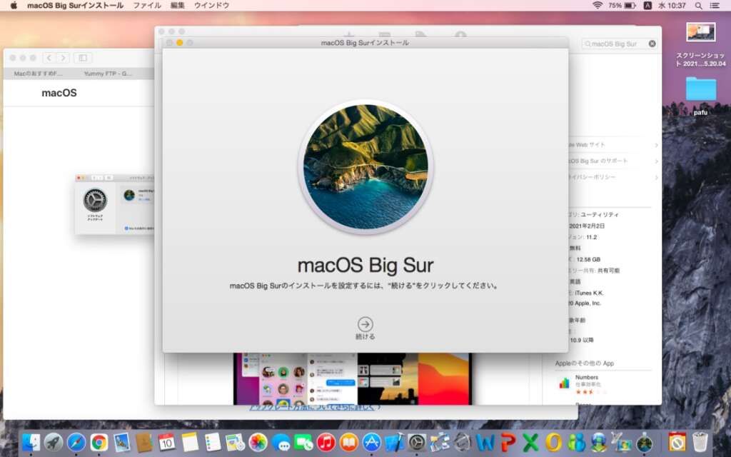This screenshot has width=731, height=457.
Task: Toggle Safari sidebar button
Action: coord(83,58)
